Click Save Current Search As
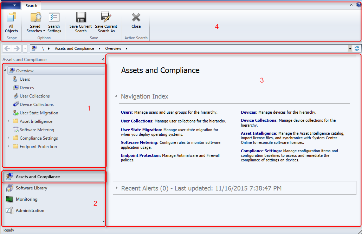 click(x=106, y=22)
